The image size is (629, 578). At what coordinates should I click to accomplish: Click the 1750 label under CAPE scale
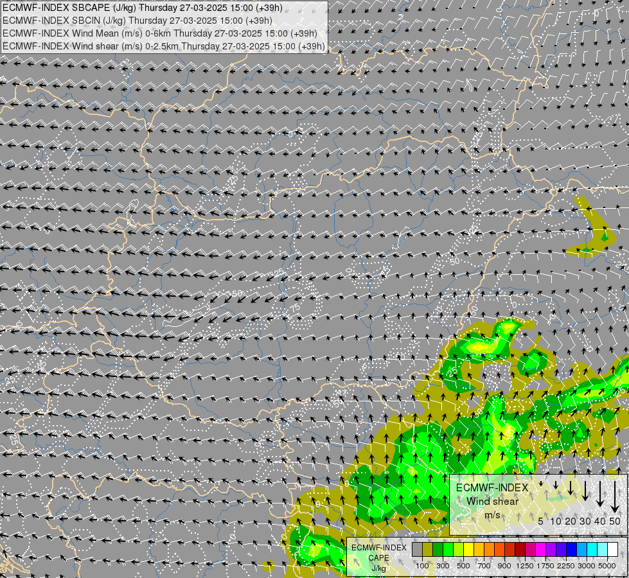(x=545, y=566)
